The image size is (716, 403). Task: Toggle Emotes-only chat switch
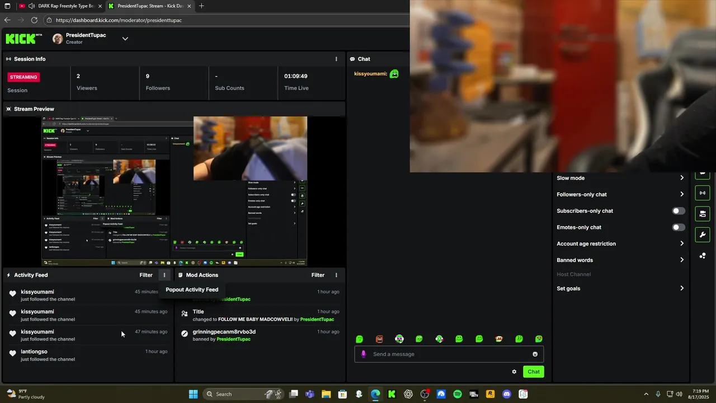click(678, 227)
